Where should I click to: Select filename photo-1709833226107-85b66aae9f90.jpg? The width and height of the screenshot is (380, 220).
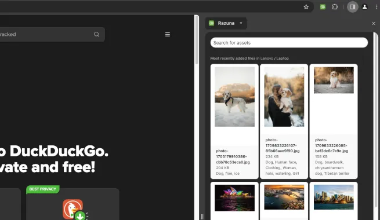click(x=283, y=145)
